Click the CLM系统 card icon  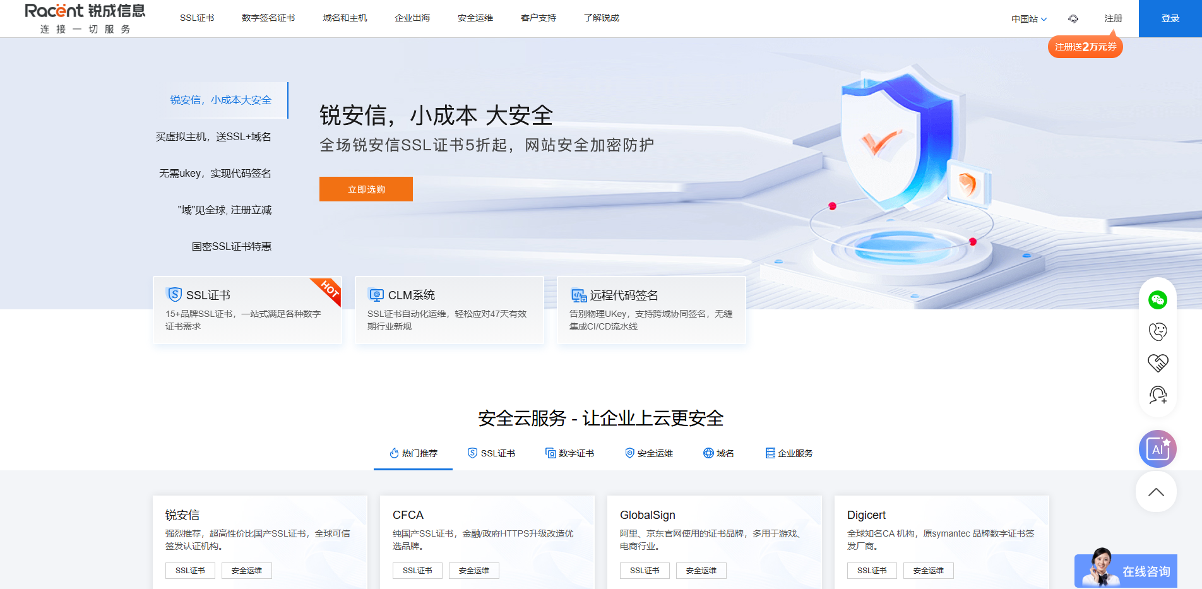376,294
